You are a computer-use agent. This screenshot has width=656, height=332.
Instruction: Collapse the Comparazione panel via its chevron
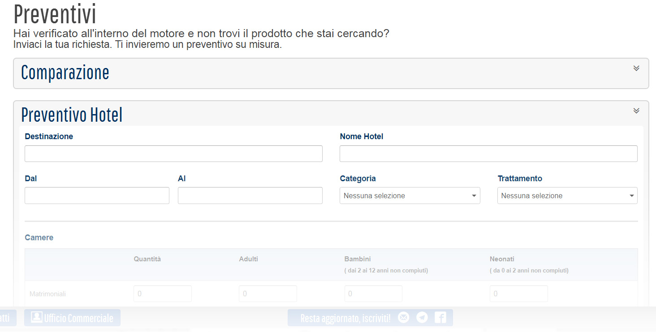pyautogui.click(x=636, y=68)
